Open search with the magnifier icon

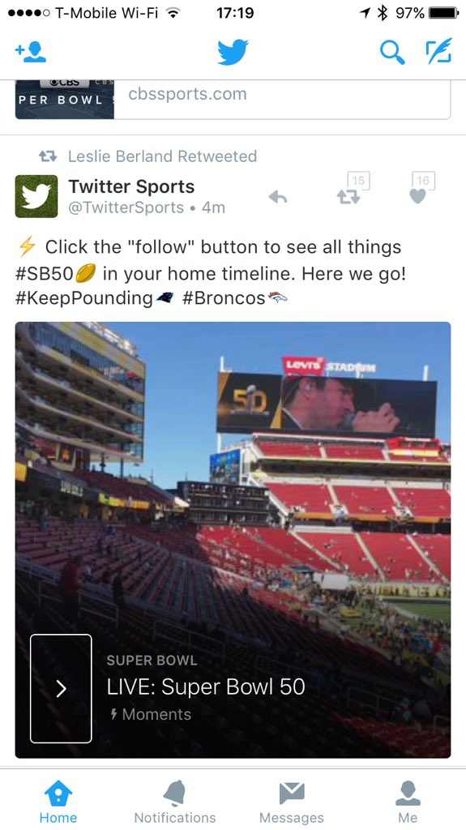pos(392,52)
